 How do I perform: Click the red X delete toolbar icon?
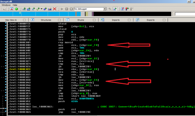(54, 9)
